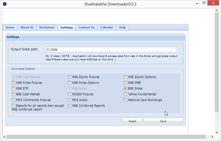Image resolution: width=221 pixels, height=141 pixels.
Task: Click the vertical scrollbar thumb
Action: 217,62
